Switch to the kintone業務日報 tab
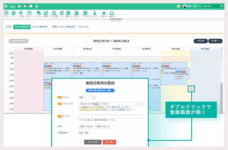Viewport: 228px width, 150px height. tap(40, 27)
